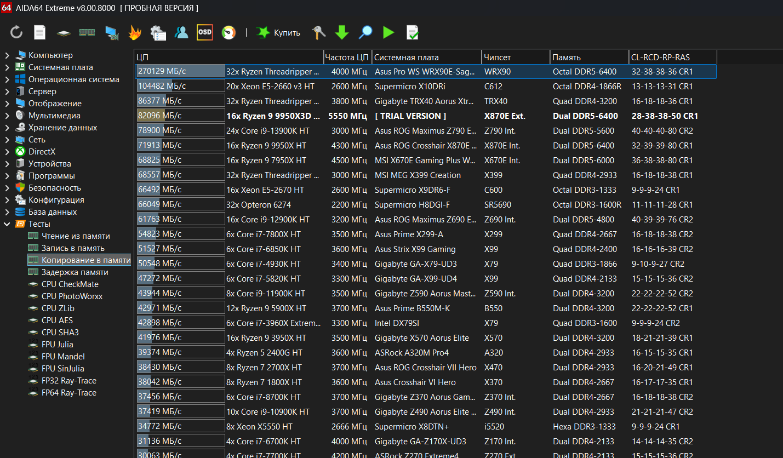Select Устройства in the sidebar tree

tap(50, 164)
